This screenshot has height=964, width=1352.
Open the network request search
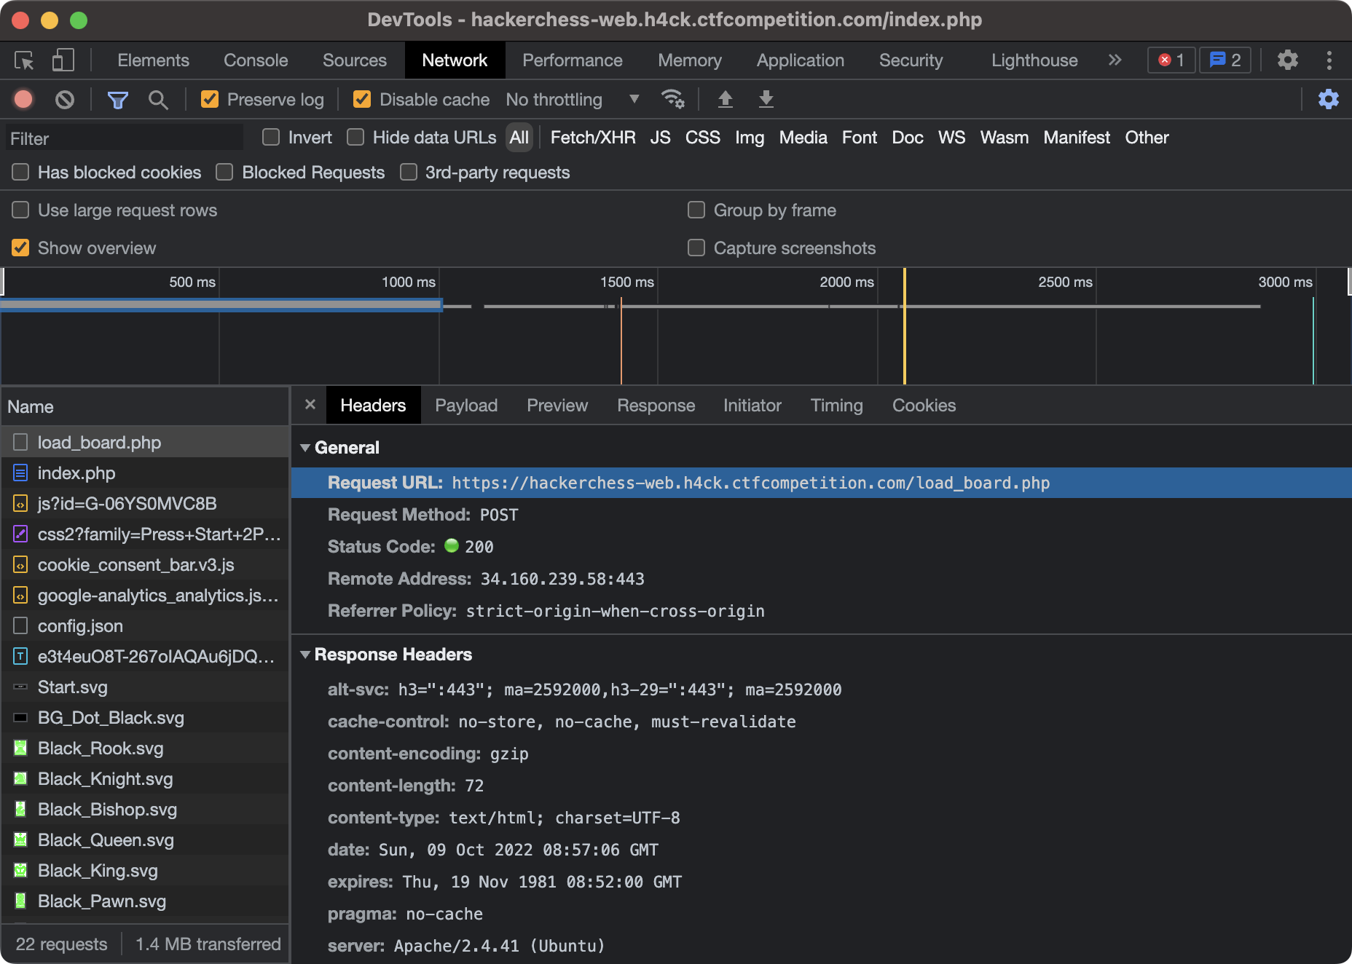click(158, 99)
